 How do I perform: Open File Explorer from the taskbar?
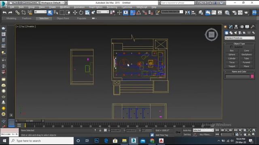click(x=124, y=141)
